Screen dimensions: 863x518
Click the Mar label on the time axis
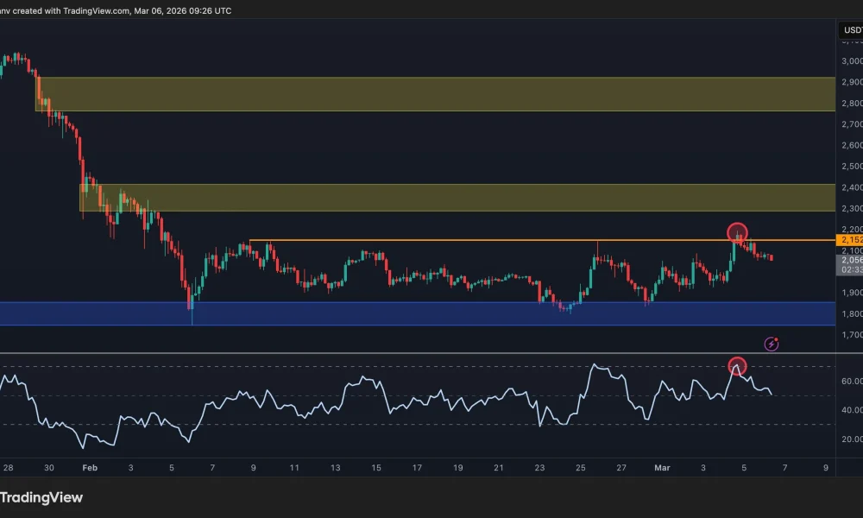pyautogui.click(x=662, y=467)
